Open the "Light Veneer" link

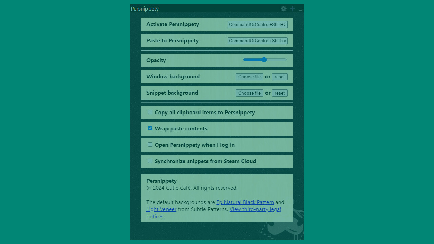pyautogui.click(x=161, y=209)
